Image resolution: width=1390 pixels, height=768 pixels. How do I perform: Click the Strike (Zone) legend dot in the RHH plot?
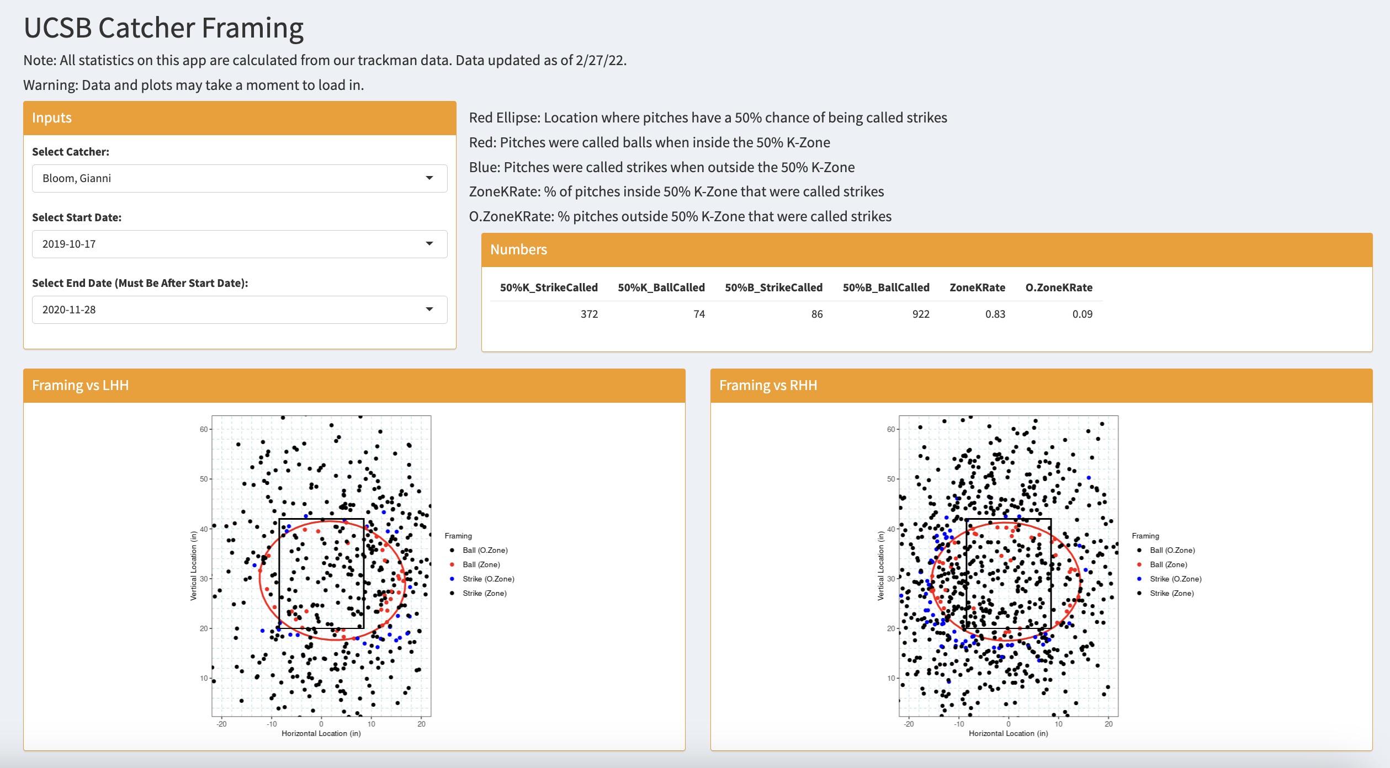pyautogui.click(x=1139, y=593)
